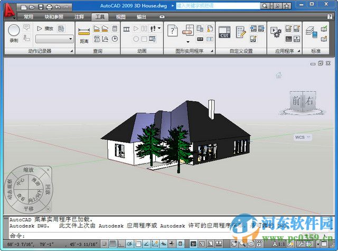This screenshot has width=338, height=251.
Task: Click the InfoCenter search input field
Action: point(218,6)
